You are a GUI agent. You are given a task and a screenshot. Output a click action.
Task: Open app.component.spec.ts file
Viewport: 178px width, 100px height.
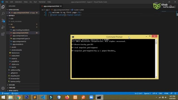21,38
